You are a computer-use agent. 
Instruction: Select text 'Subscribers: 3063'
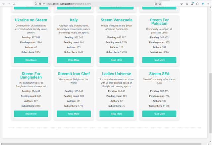(x=31, y=106)
